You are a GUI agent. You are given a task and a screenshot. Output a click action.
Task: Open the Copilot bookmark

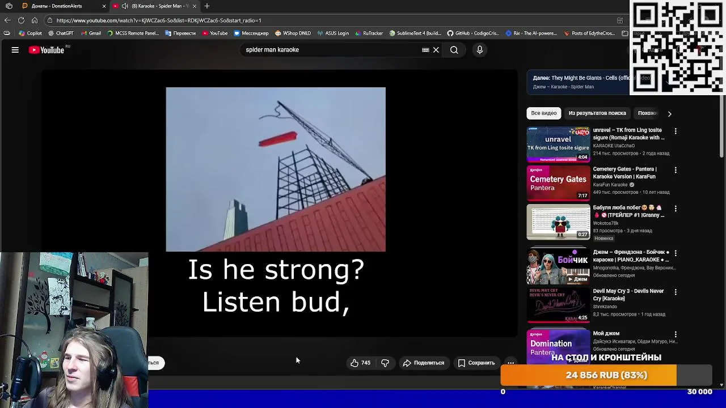tap(31, 33)
